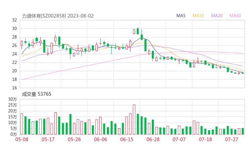
Task: Click the 06-15 date axis label
Action: 127,139
